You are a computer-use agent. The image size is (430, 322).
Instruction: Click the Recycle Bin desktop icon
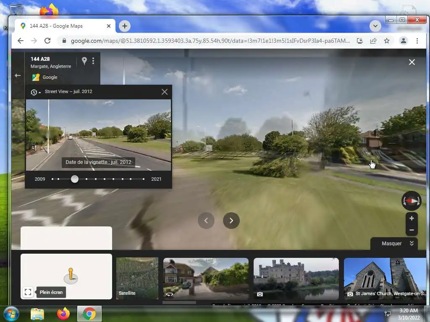click(16, 8)
